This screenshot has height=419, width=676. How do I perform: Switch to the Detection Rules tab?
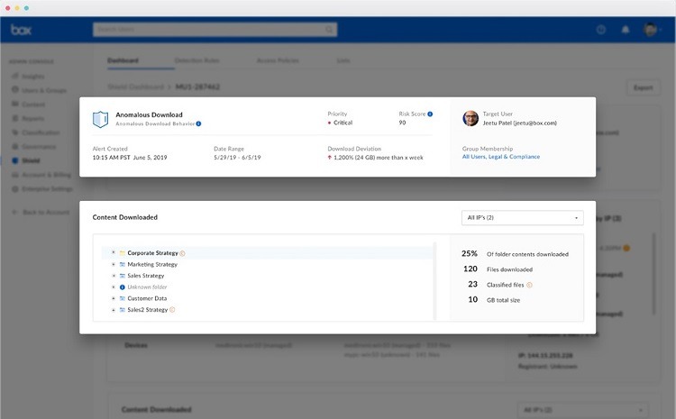pos(197,60)
